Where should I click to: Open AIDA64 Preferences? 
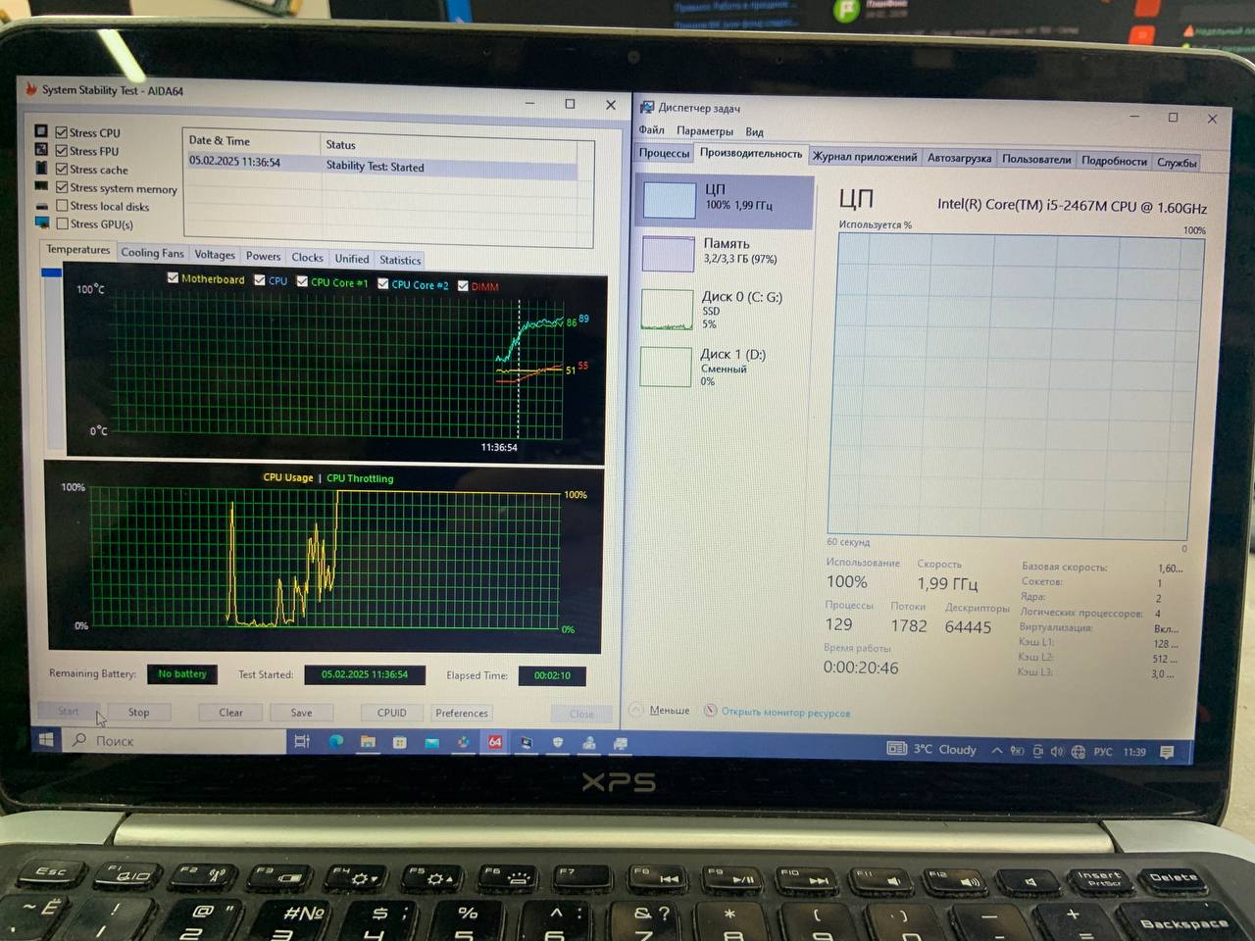tap(461, 713)
